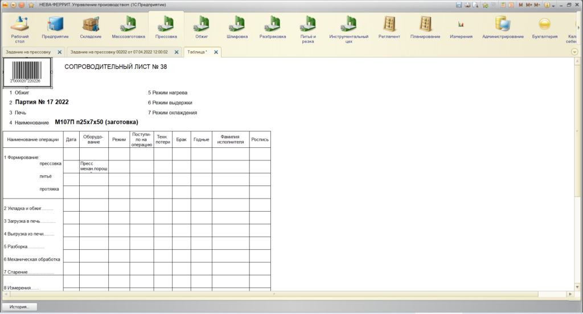Open the Бухгалтерия section
583x314 pixels.
pos(545,28)
